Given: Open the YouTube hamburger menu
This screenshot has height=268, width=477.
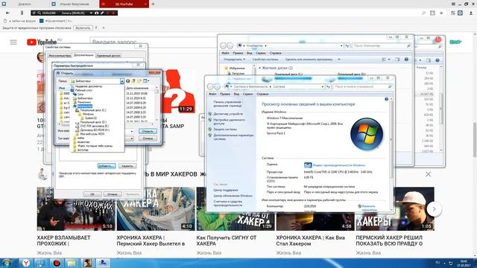Looking at the screenshot, I should [13, 42].
